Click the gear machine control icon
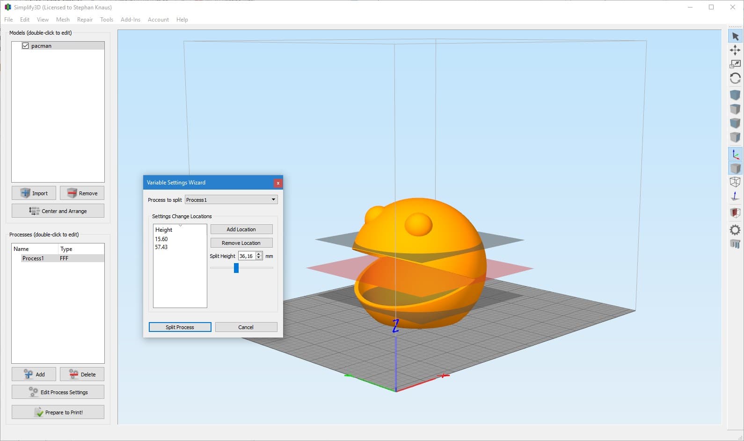The image size is (744, 441). 735,230
